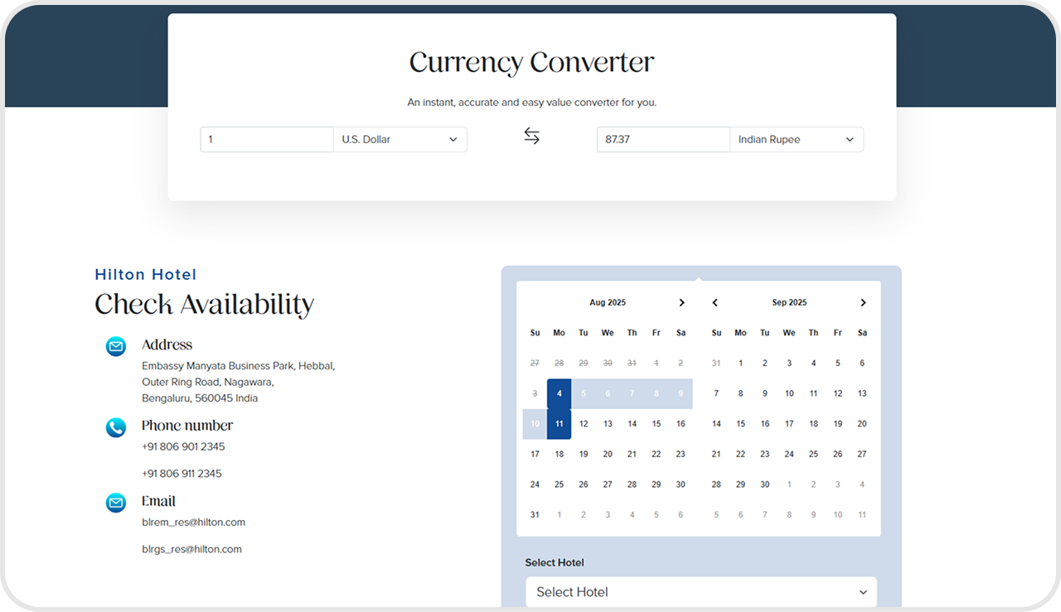Open the U.S. Dollar currency dropdown
This screenshot has height=612, width=1061.
[x=400, y=139]
